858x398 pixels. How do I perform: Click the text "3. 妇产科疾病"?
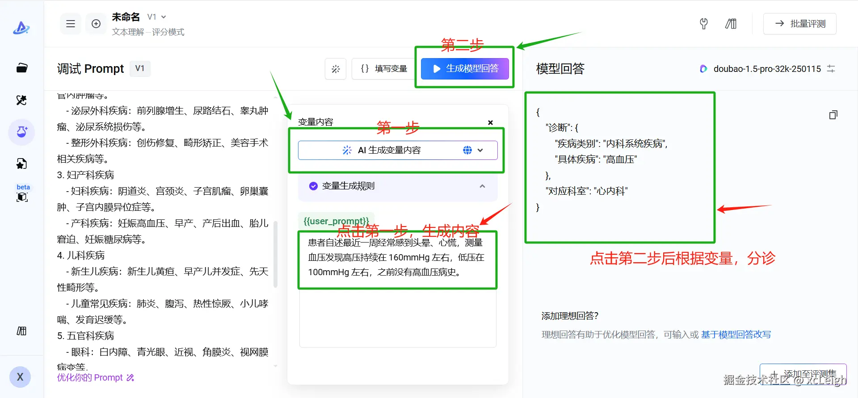point(85,175)
